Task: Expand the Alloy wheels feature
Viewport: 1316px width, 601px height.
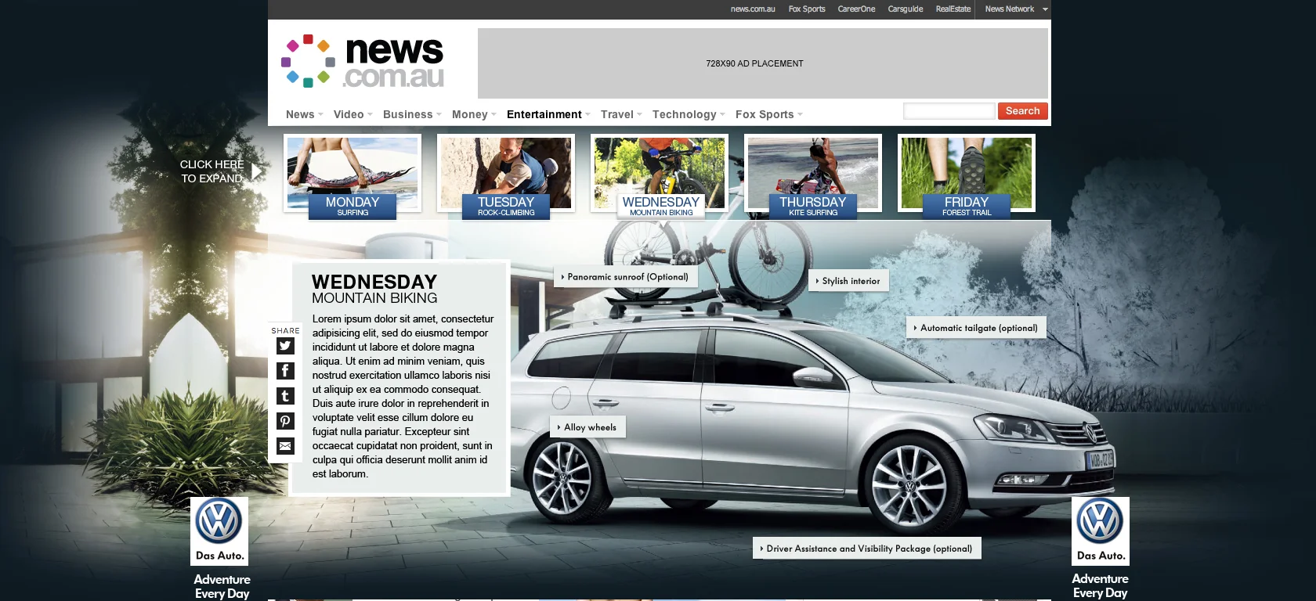Action: [587, 427]
